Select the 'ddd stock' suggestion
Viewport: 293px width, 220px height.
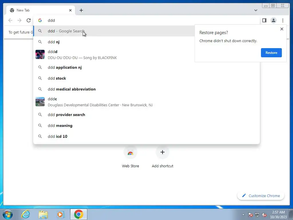point(146,78)
